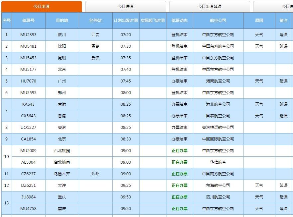Image resolution: width=293 pixels, height=217 pixels.
Task: Click the 计划出发时间 column header
Action: [126, 21]
